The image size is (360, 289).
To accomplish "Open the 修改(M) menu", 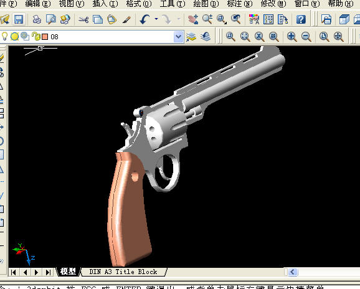I will (273, 4).
